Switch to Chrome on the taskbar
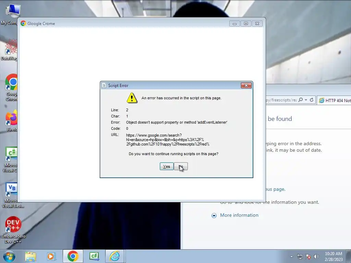Screen dimensions: 351x263 click(73, 256)
